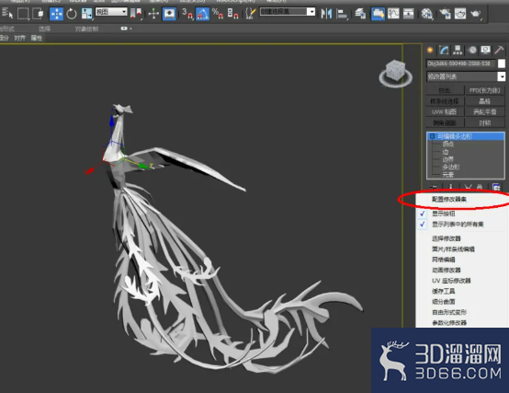Image resolution: width=509 pixels, height=393 pixels.
Task: Click the Use Pivot Point Center icon
Action: pos(136,14)
